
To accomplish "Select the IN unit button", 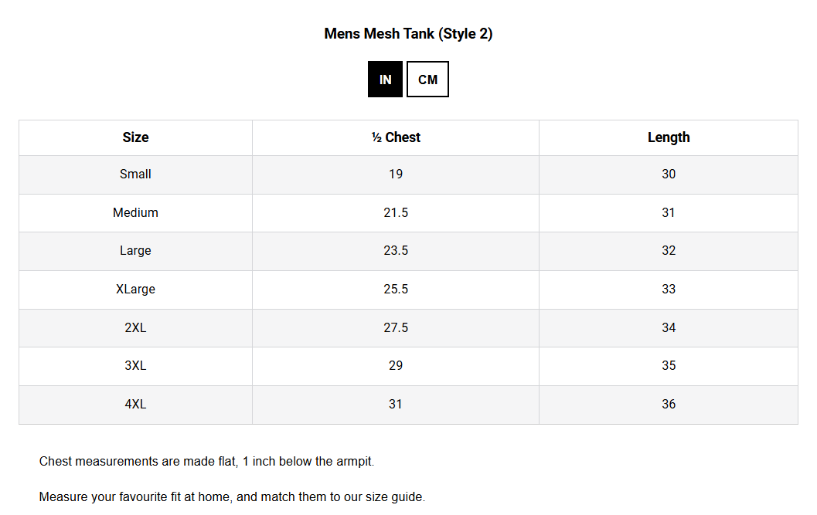I will click(385, 80).
